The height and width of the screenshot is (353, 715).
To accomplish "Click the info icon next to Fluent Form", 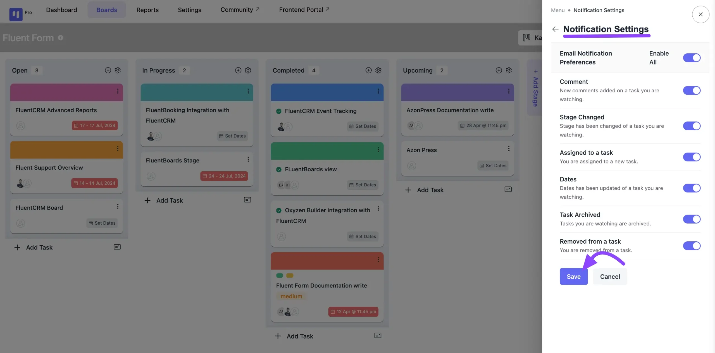I will pyautogui.click(x=60, y=38).
